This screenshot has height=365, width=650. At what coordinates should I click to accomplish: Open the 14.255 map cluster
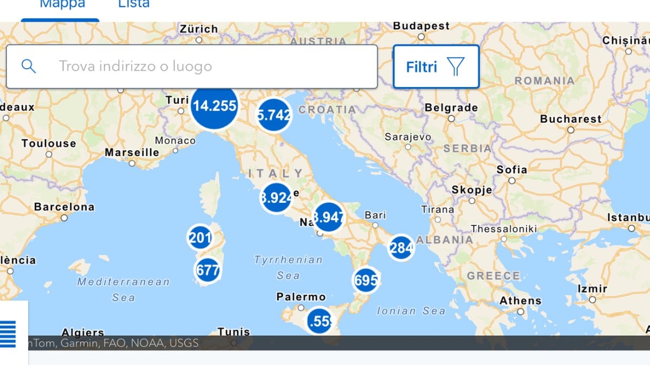coord(214,106)
